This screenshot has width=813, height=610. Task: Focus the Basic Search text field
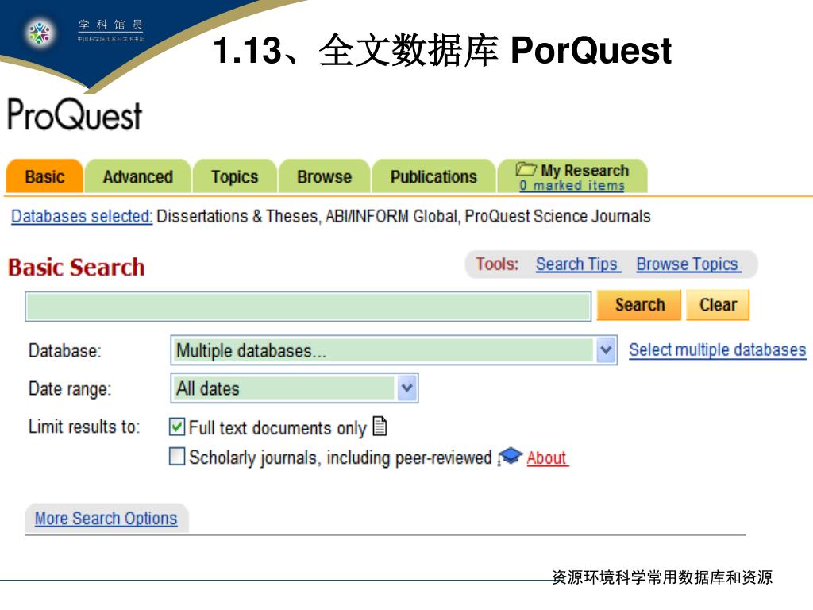coord(309,306)
